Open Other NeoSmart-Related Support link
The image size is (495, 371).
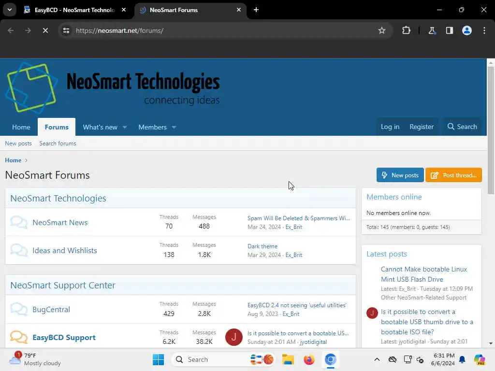[x=423, y=298]
